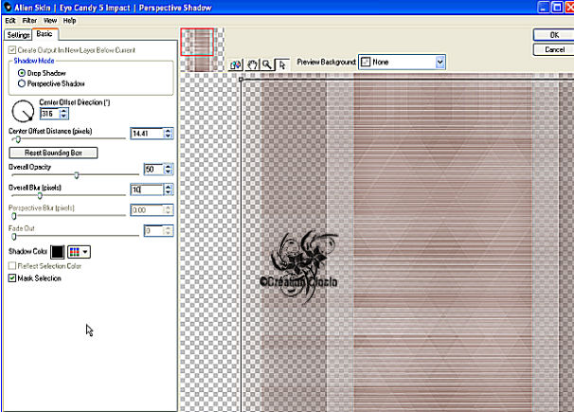Click the black Shadow Color swatch
The height and width of the screenshot is (412, 574).
pyautogui.click(x=58, y=252)
